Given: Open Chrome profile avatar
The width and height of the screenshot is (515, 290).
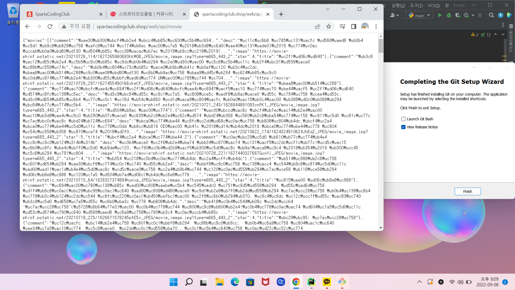Looking at the screenshot, I should (365, 26).
